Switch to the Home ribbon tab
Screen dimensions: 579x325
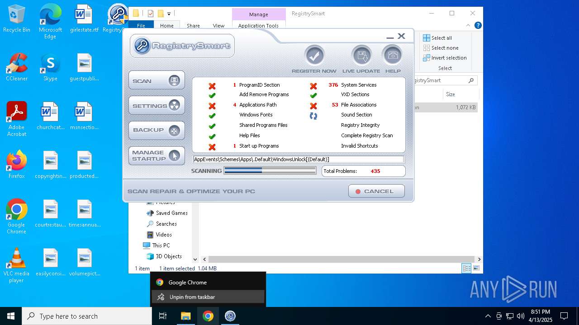167,26
